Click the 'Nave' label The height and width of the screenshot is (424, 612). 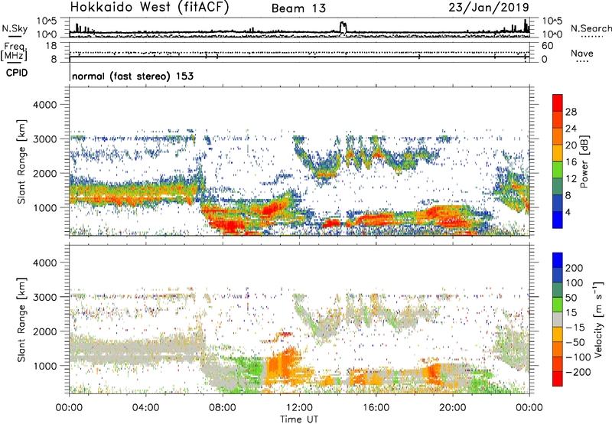point(582,54)
